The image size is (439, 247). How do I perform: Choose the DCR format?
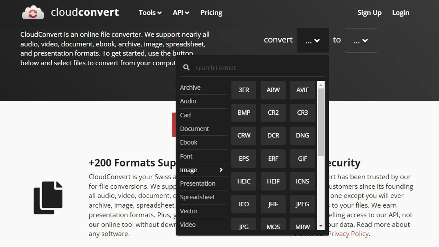point(273,136)
